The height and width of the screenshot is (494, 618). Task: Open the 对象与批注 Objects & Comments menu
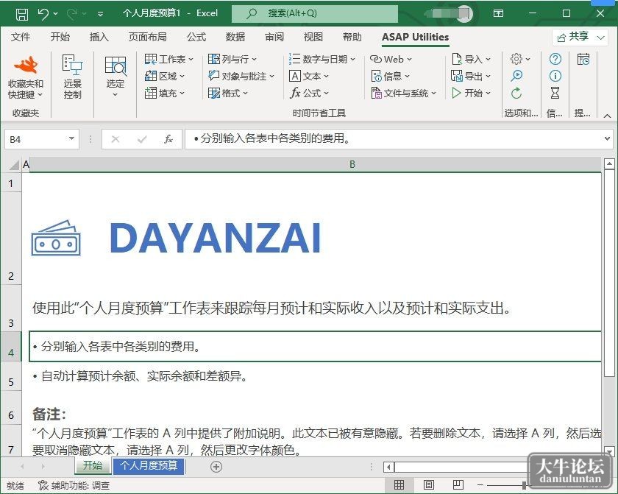pos(241,76)
